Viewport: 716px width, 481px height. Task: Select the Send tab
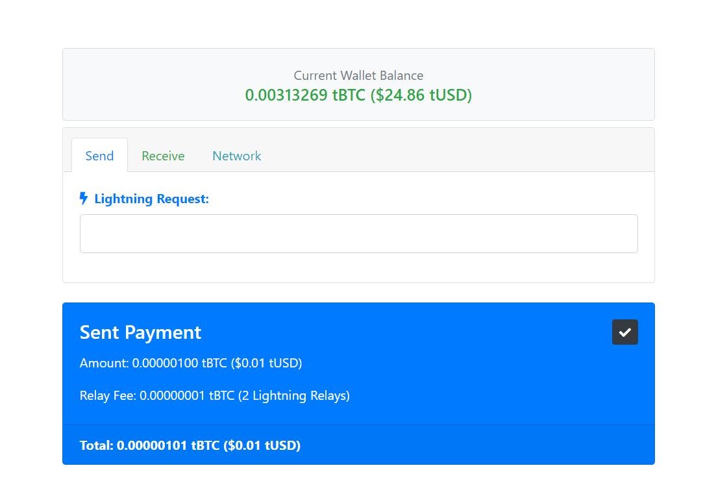coord(99,156)
